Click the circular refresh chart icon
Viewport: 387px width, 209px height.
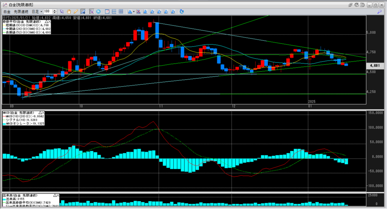[x=182, y=12]
